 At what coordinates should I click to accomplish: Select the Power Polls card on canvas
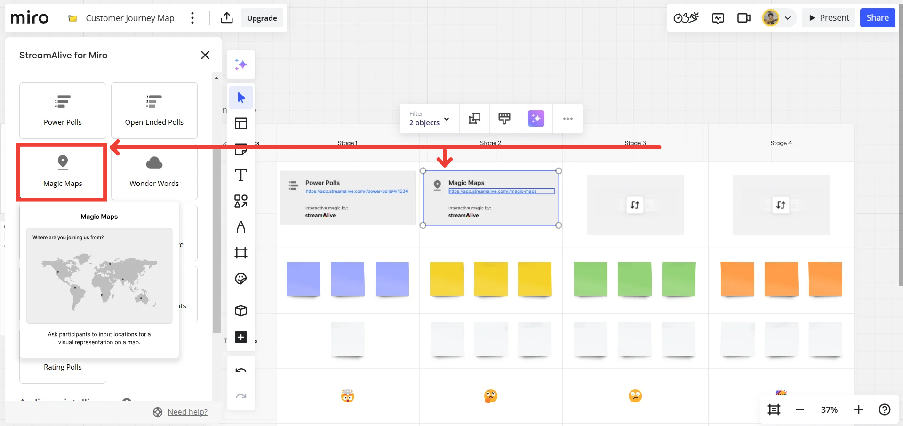tap(348, 198)
